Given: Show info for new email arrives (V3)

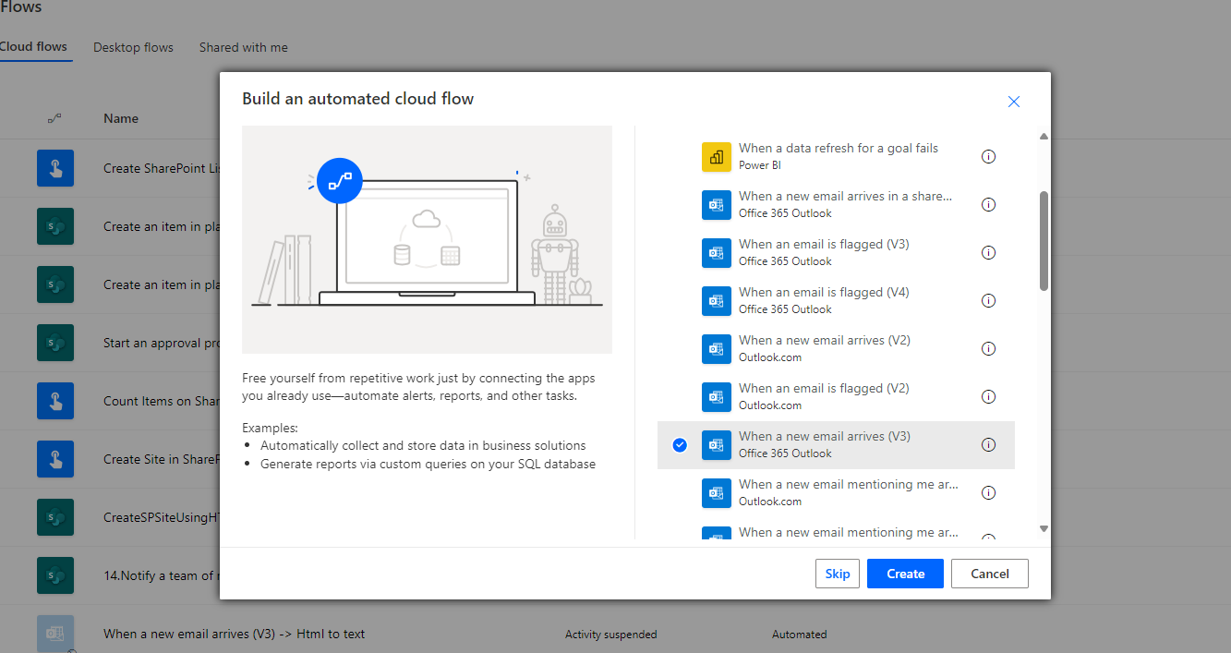Looking at the screenshot, I should [988, 445].
